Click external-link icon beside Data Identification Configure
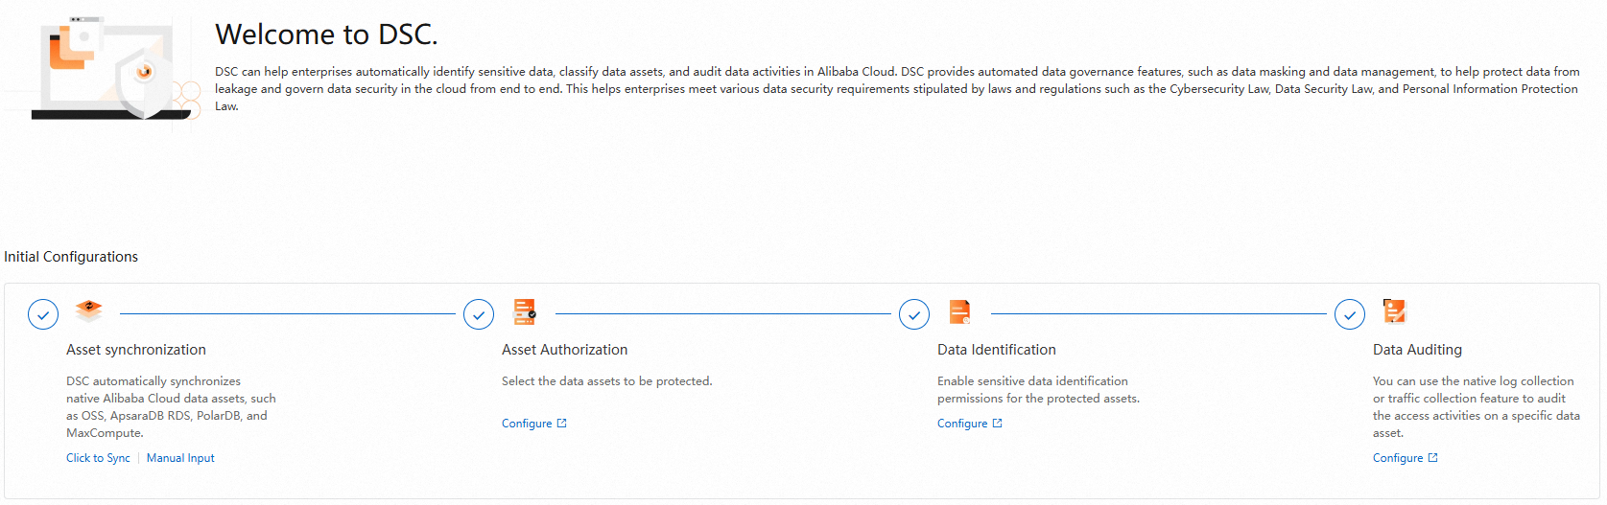The width and height of the screenshot is (1607, 505). coord(998,424)
